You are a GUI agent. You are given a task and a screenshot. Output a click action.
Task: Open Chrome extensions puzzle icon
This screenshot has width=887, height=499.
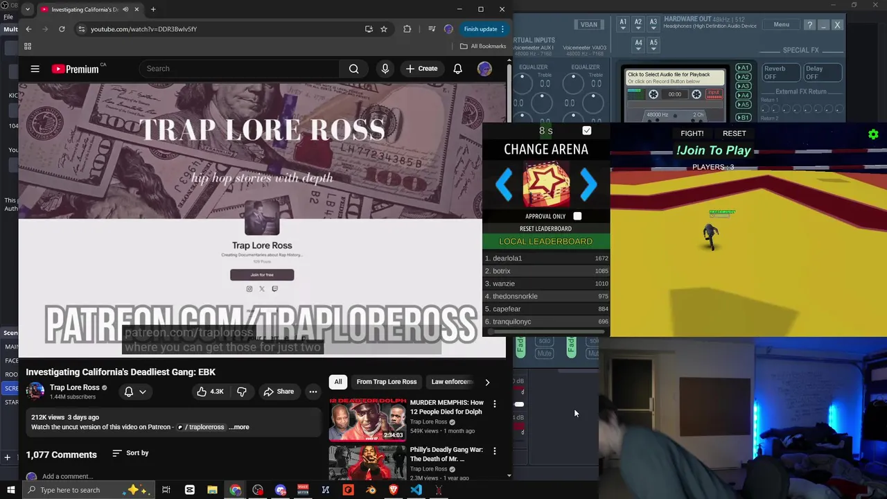[407, 29]
